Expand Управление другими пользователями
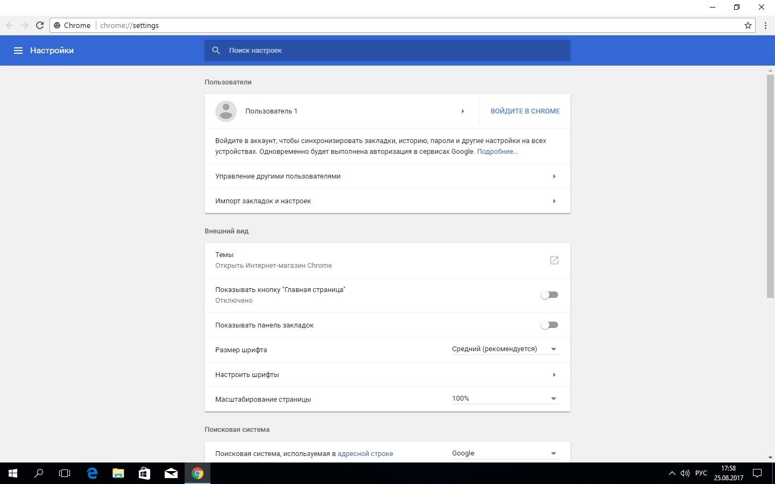Image resolution: width=775 pixels, height=484 pixels. coord(554,176)
